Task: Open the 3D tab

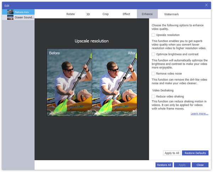Action: coord(88,14)
